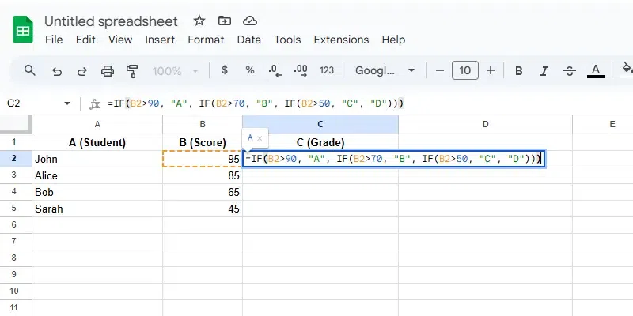Select row 1 header
633x316 pixels.
[16, 142]
